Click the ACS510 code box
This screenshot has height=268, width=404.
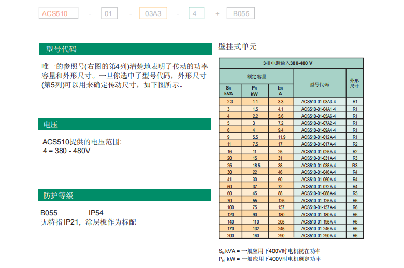[59, 13]
